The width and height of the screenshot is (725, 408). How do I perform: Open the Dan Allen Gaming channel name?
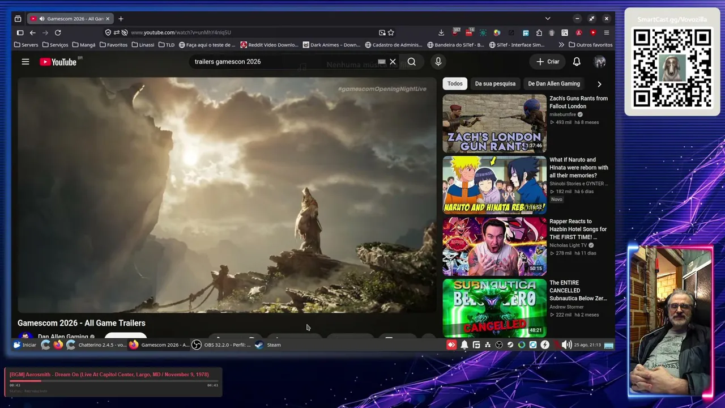(63, 337)
